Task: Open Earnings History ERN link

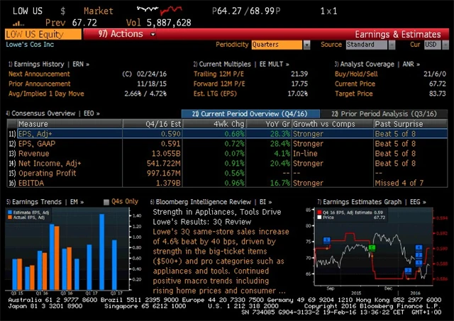Action: point(49,64)
